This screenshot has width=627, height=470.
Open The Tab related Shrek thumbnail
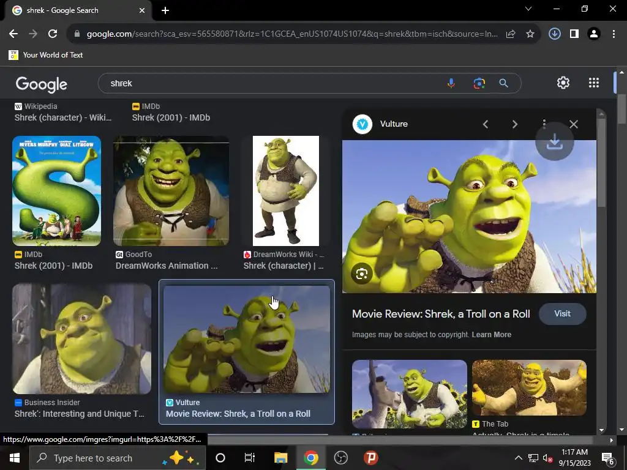pyautogui.click(x=529, y=387)
